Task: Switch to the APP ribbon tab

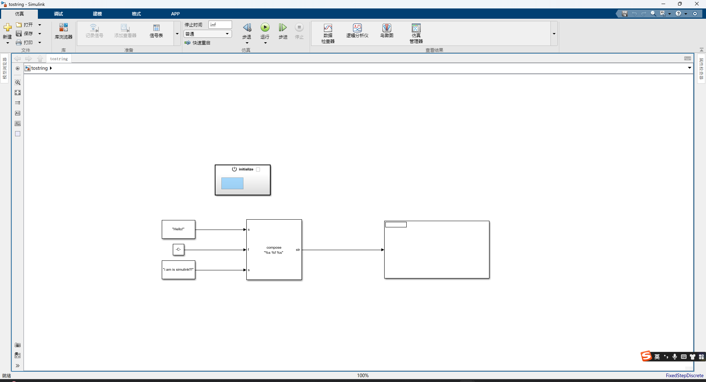Action: [x=175, y=14]
